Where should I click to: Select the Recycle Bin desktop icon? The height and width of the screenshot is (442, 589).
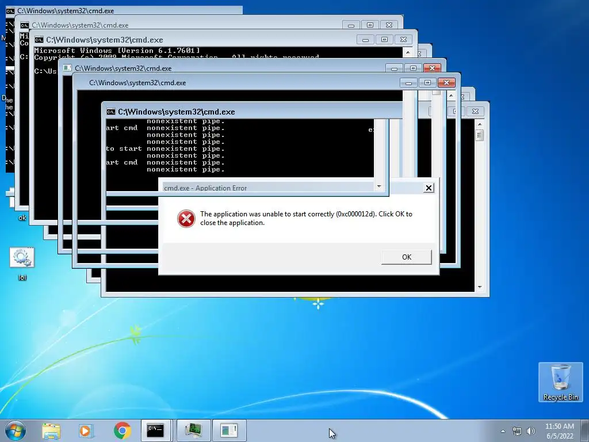pyautogui.click(x=560, y=382)
